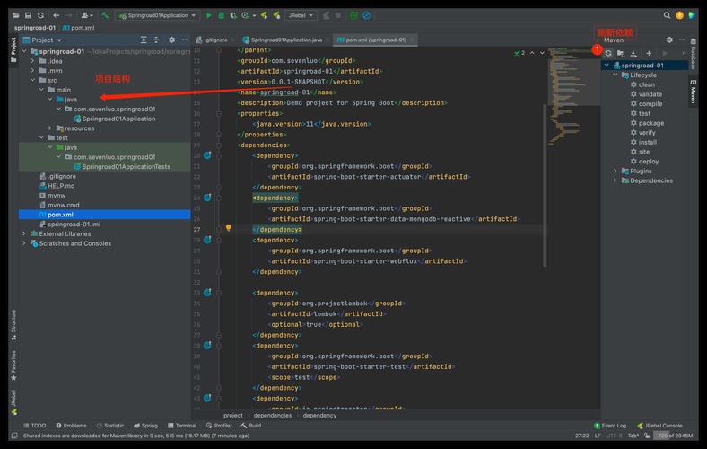The height and width of the screenshot is (449, 707).
Task: Click the Profiler run icon in toolbar
Action: (x=245, y=15)
